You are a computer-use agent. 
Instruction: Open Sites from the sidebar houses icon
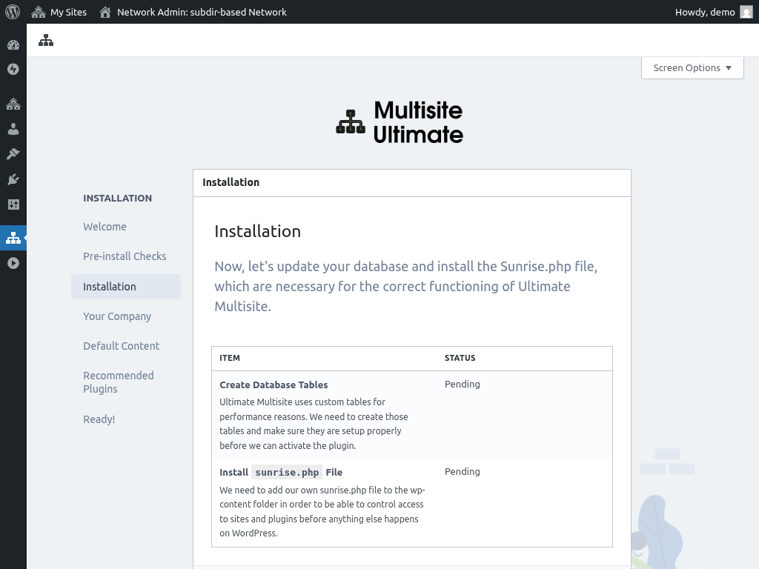(x=13, y=104)
